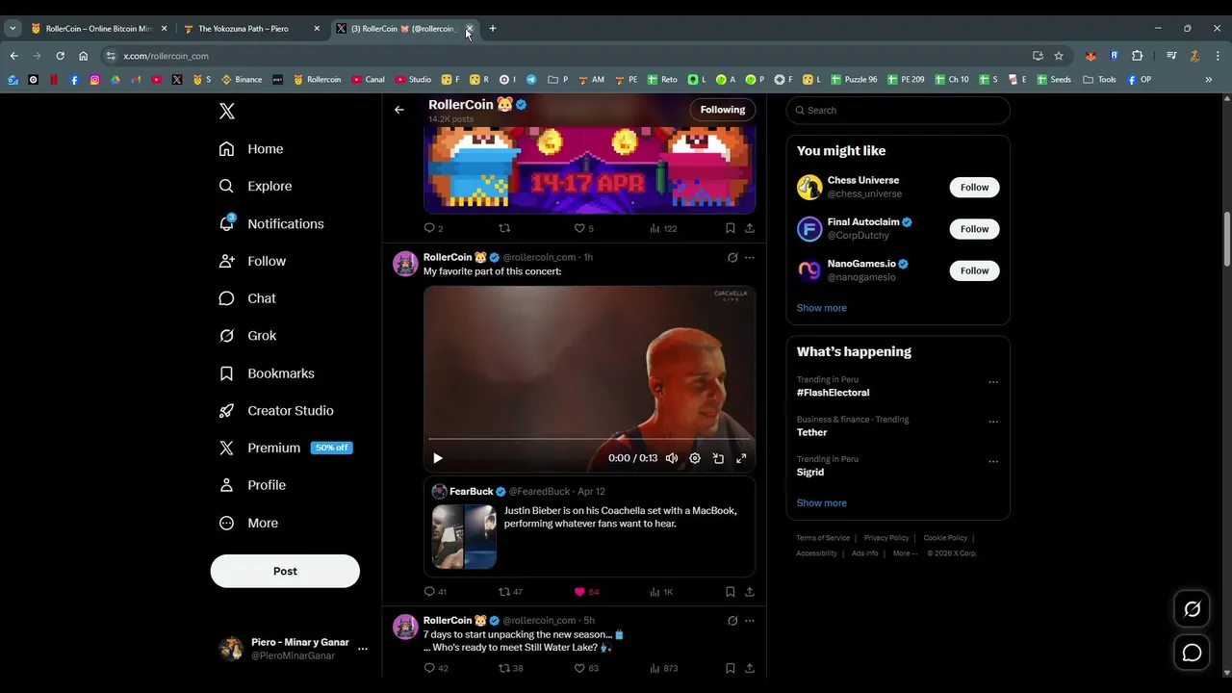Open the floating Grok button
Screen dimensions: 1232x693
[x=1192, y=609]
